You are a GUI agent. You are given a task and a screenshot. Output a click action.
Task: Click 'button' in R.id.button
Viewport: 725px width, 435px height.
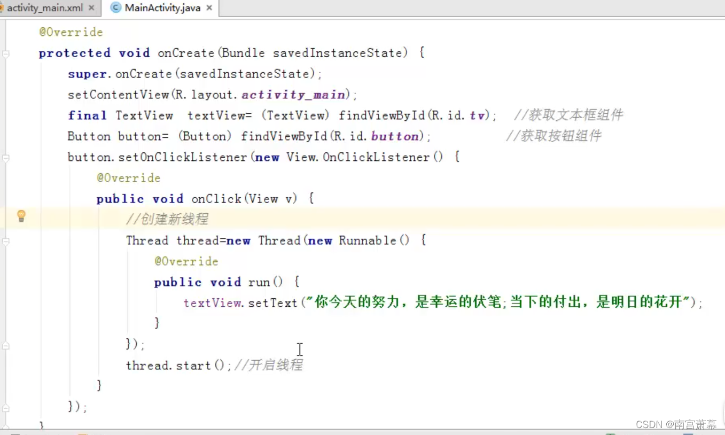(x=395, y=136)
